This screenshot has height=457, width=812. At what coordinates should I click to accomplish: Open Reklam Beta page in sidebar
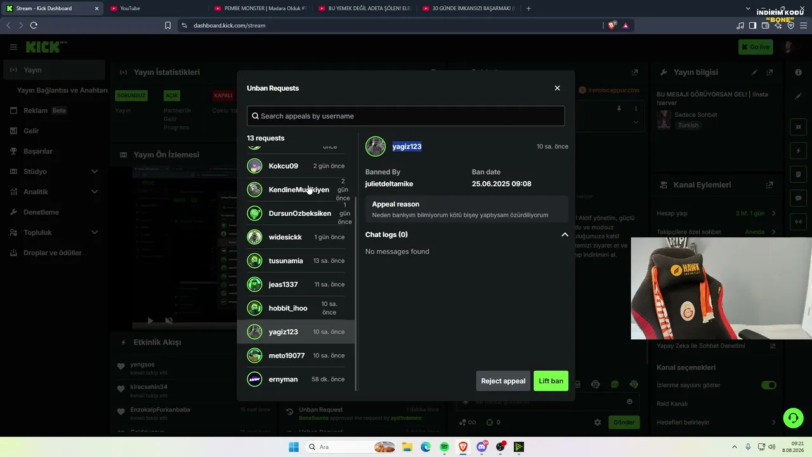click(54, 110)
